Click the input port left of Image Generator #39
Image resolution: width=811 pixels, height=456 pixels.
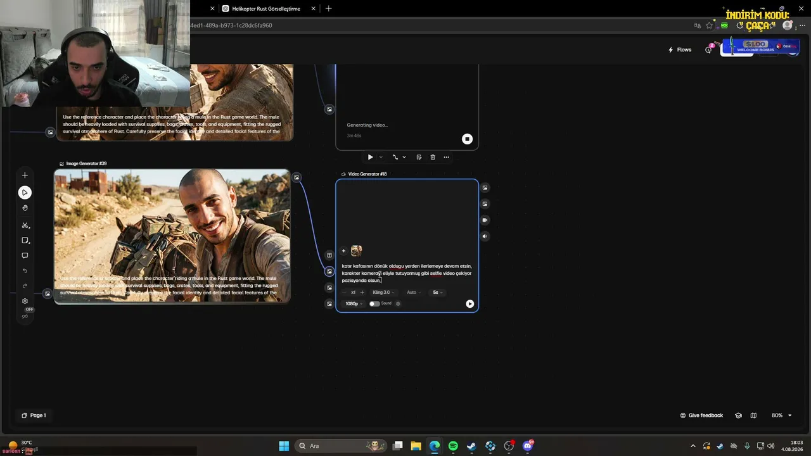tap(47, 293)
